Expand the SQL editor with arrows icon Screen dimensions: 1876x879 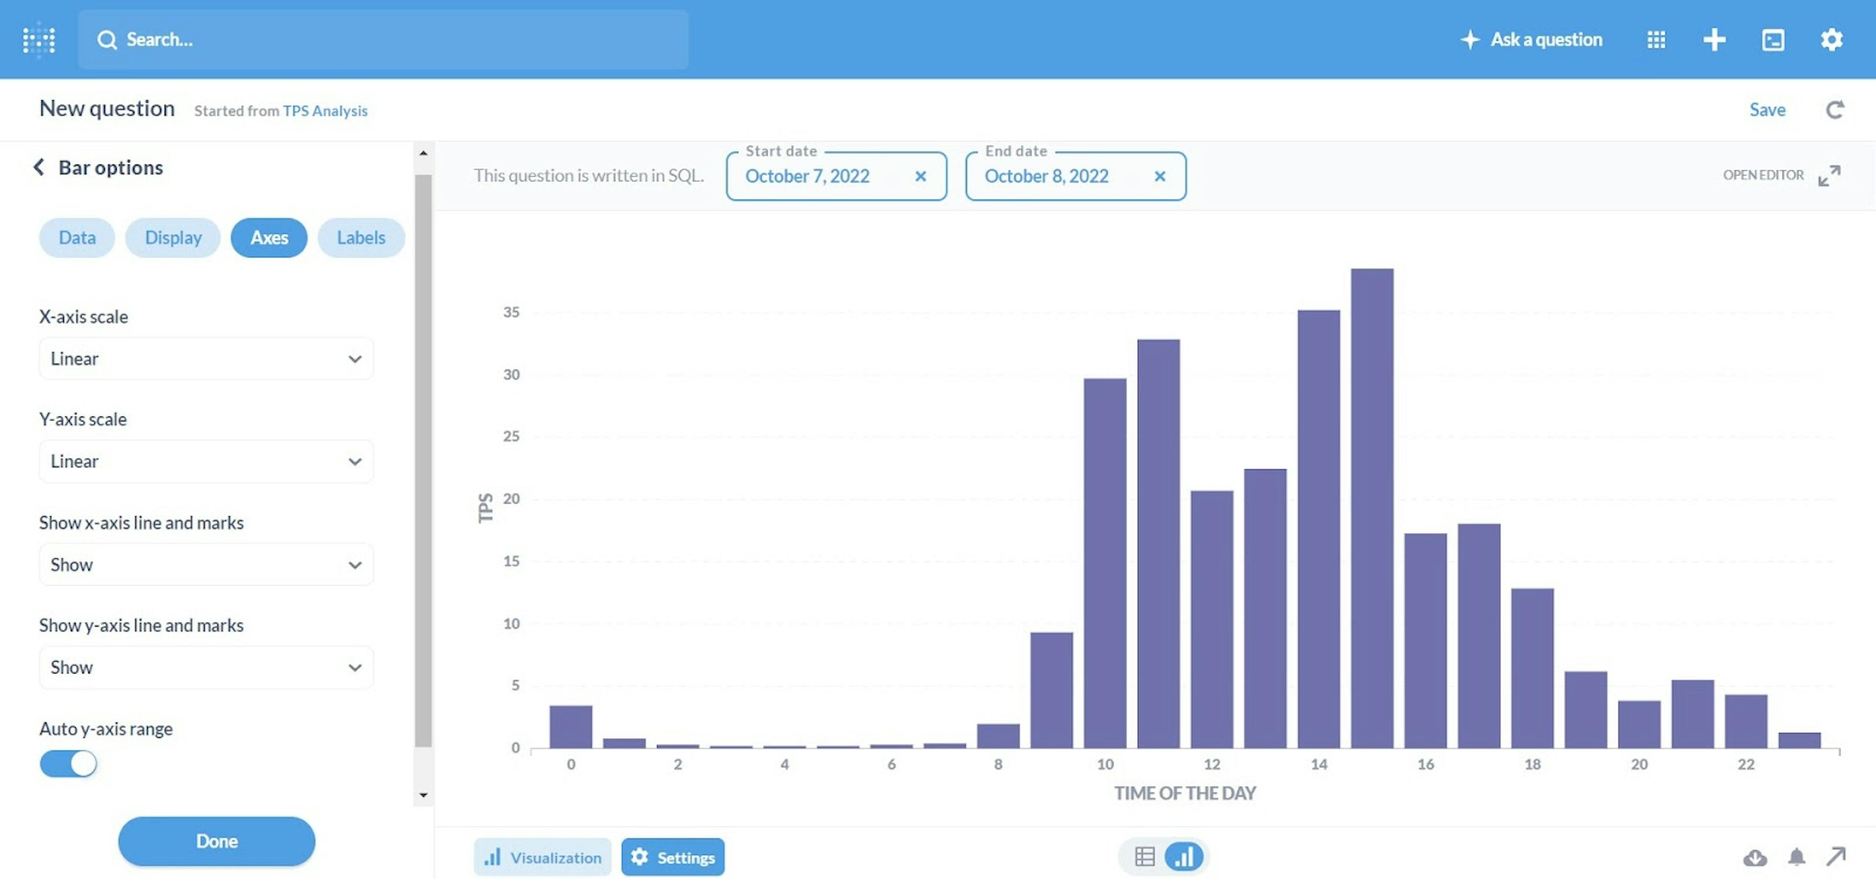tap(1829, 175)
